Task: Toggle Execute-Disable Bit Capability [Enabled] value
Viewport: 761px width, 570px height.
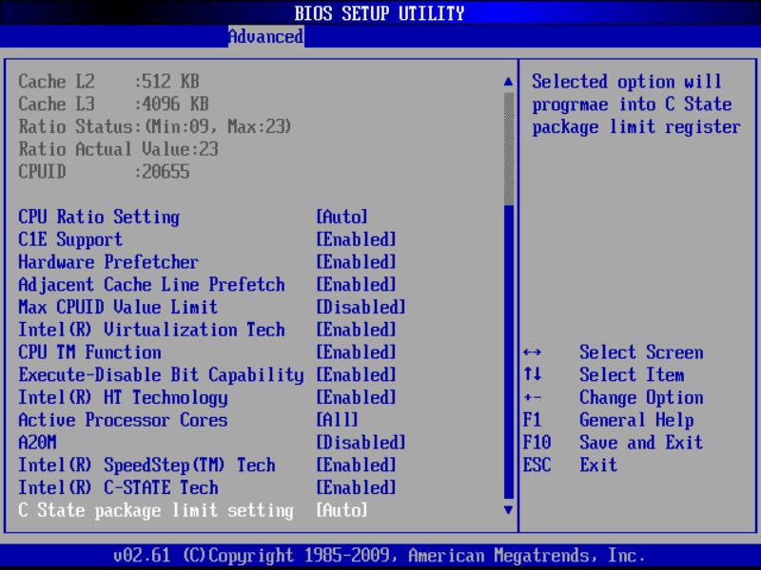Action: point(356,374)
